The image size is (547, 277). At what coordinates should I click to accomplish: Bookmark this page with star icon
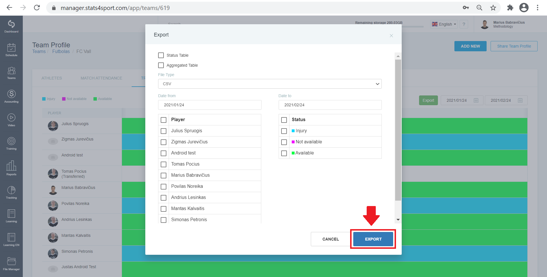[x=493, y=8]
